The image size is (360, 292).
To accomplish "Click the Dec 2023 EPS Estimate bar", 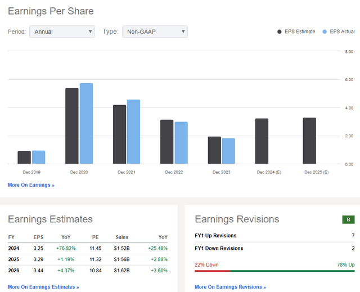I will pos(214,150).
